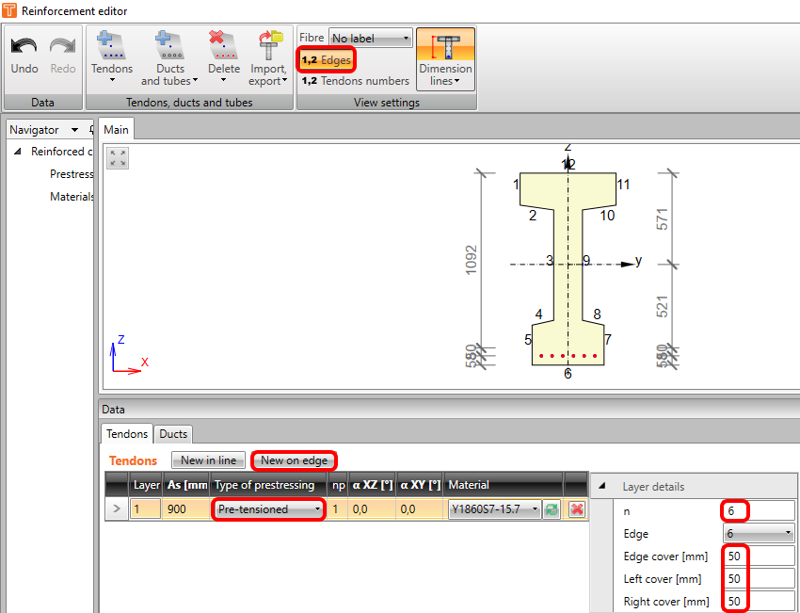Click the Undo arrow icon
The image size is (800, 613).
pyautogui.click(x=24, y=47)
